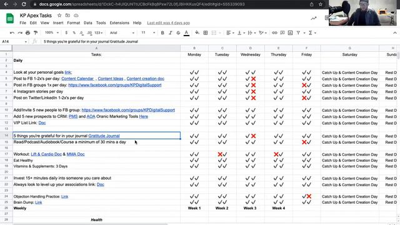Open the File menu
The image size is (400, 225).
click(x=22, y=23)
